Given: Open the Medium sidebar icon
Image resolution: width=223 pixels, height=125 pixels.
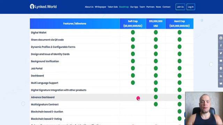Looking at the screenshot, I should click(x=221, y=84).
